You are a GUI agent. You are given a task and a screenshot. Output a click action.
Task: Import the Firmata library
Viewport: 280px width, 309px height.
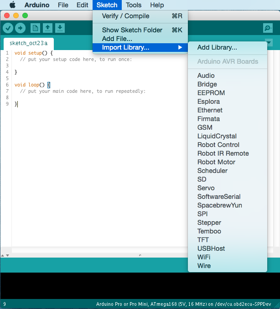point(228,119)
